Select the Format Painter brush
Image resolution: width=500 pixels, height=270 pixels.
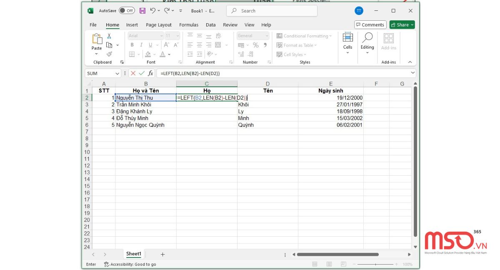coord(109,54)
